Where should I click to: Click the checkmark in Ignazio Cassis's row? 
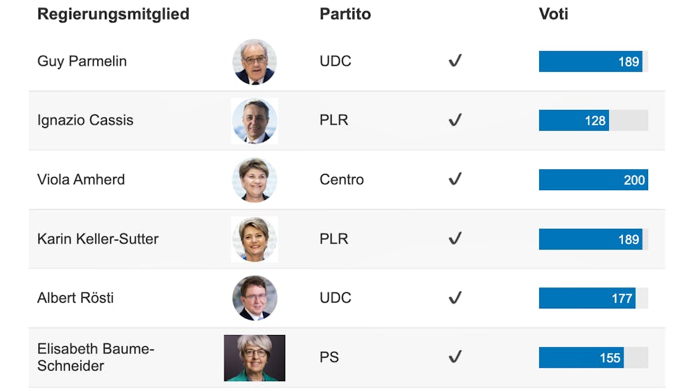[x=455, y=120]
